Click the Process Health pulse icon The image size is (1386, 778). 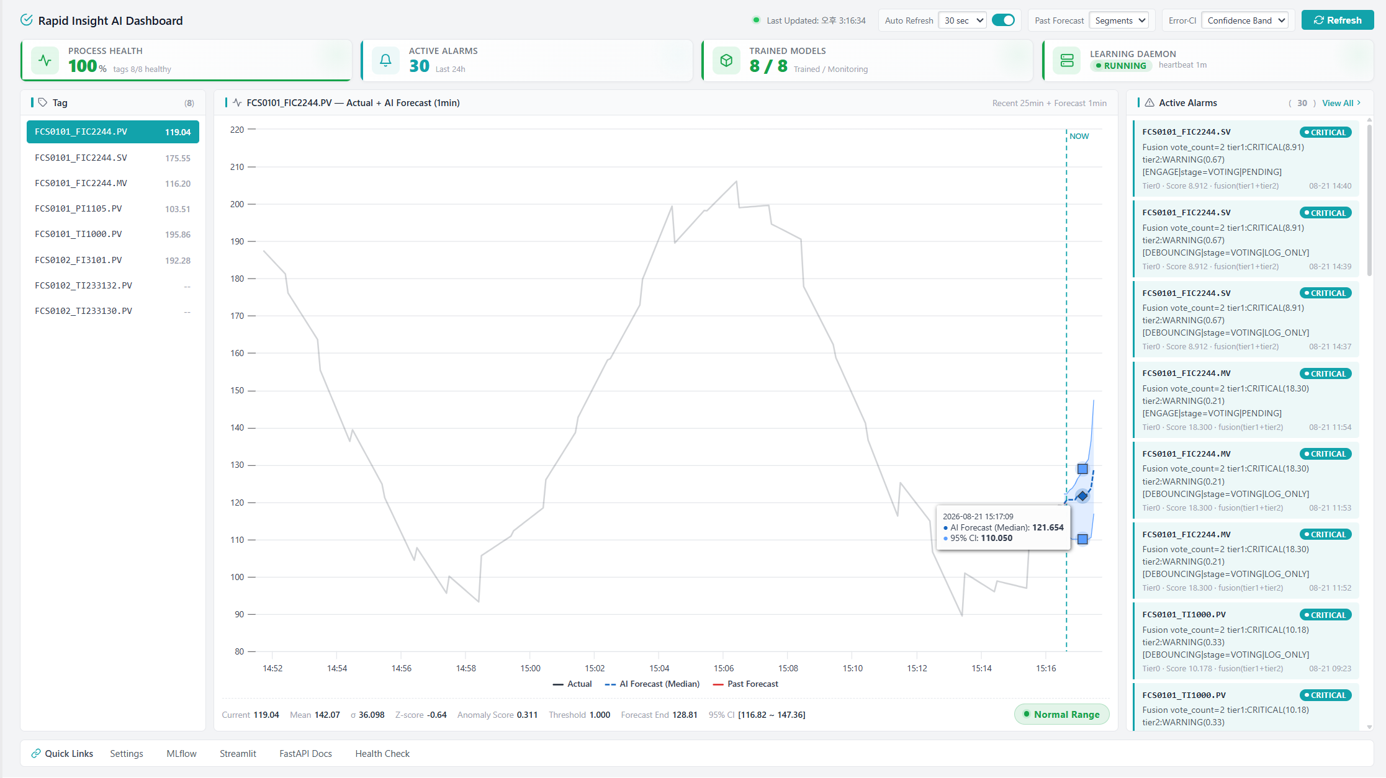coord(45,60)
